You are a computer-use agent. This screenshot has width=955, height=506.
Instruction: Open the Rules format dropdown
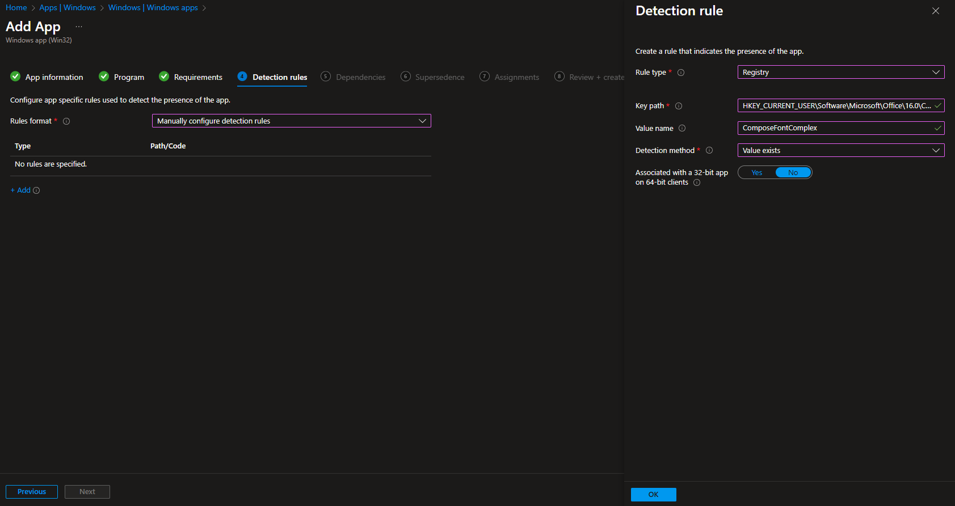click(x=291, y=121)
